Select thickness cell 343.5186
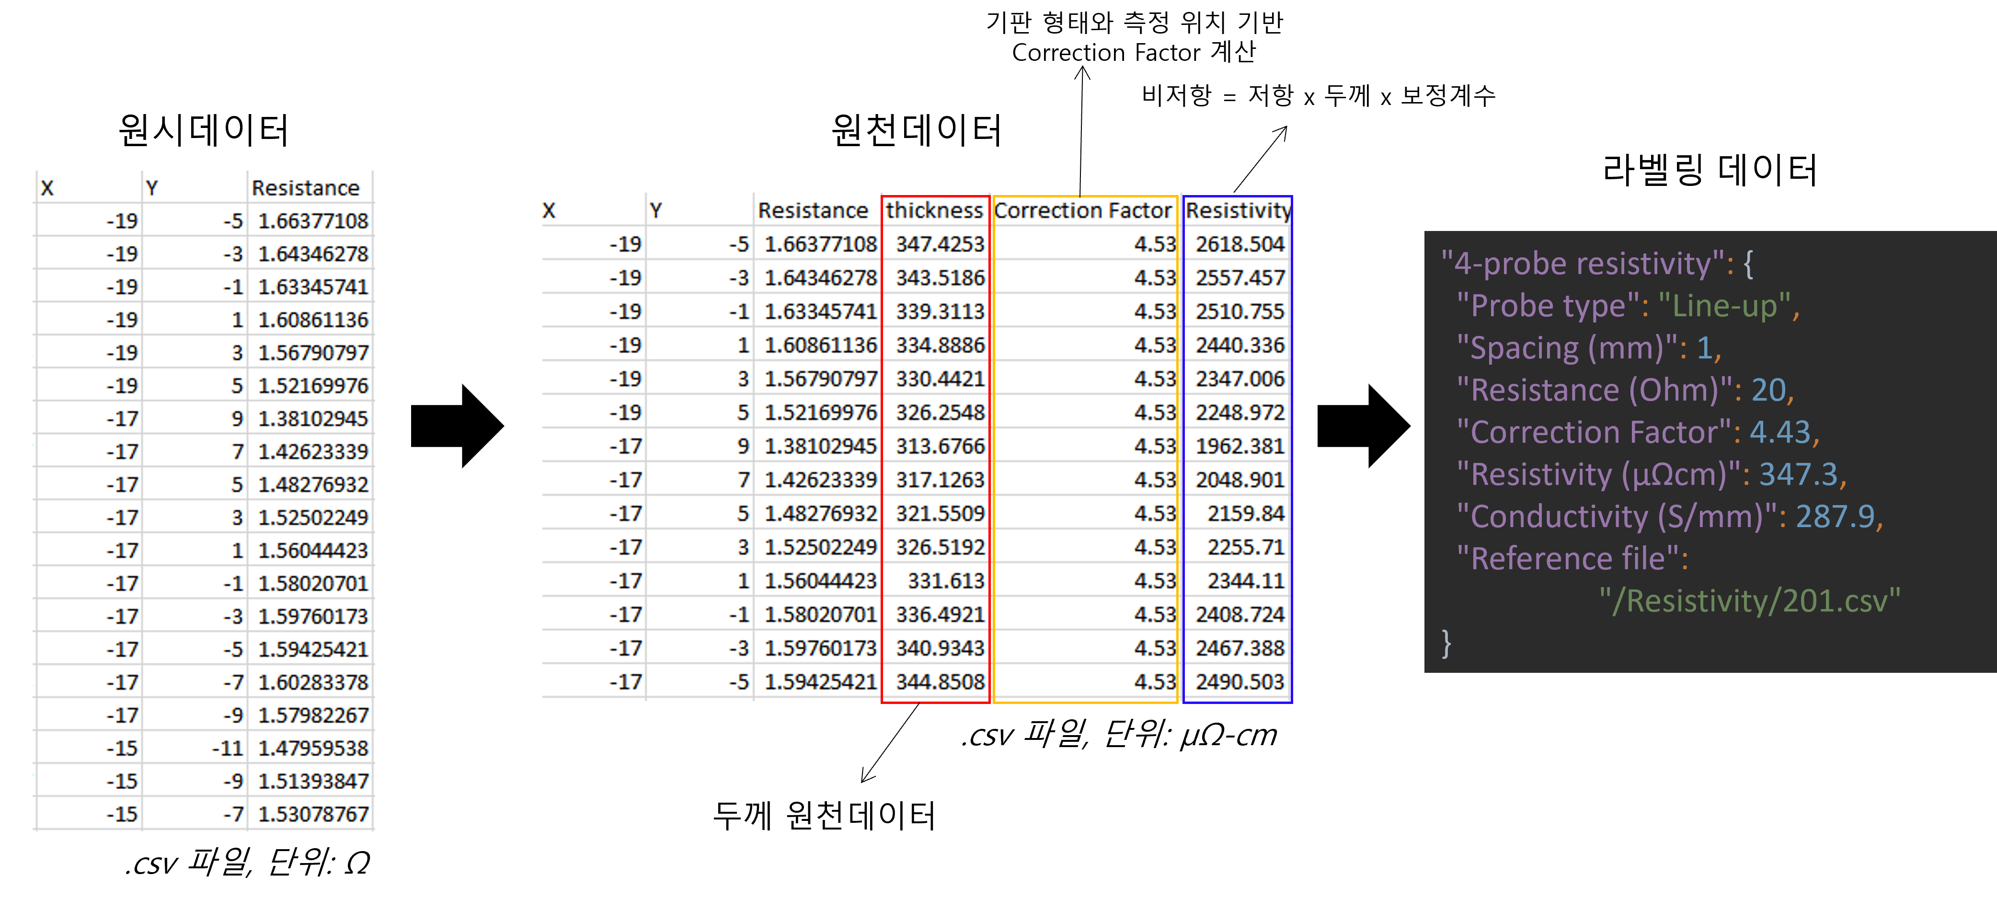1997x899 pixels. 941,277
